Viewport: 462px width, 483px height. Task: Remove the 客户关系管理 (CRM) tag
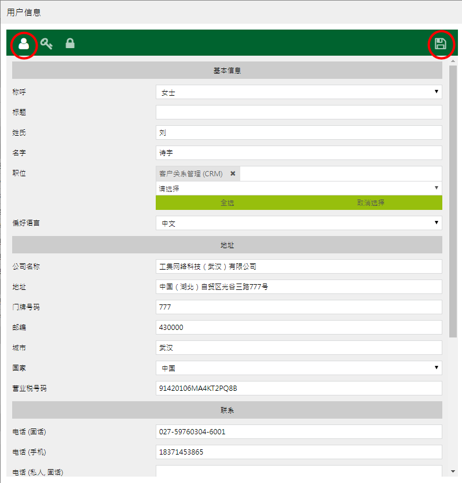(x=233, y=173)
